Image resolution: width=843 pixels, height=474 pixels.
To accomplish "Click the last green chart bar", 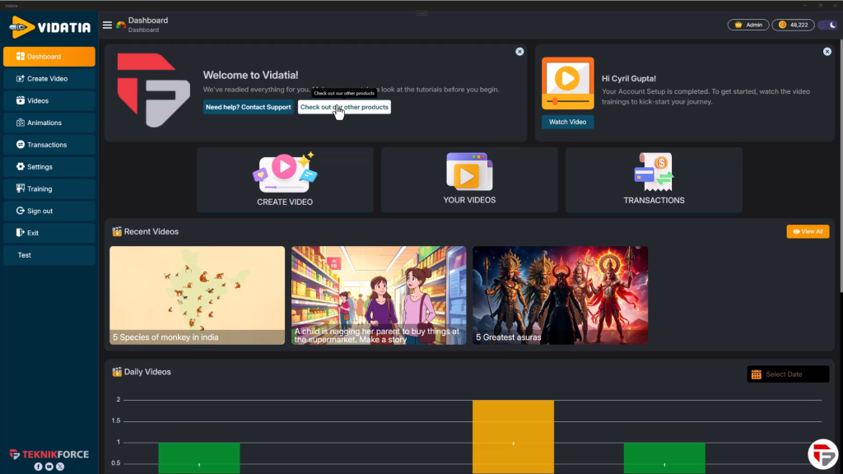I will pos(664,458).
